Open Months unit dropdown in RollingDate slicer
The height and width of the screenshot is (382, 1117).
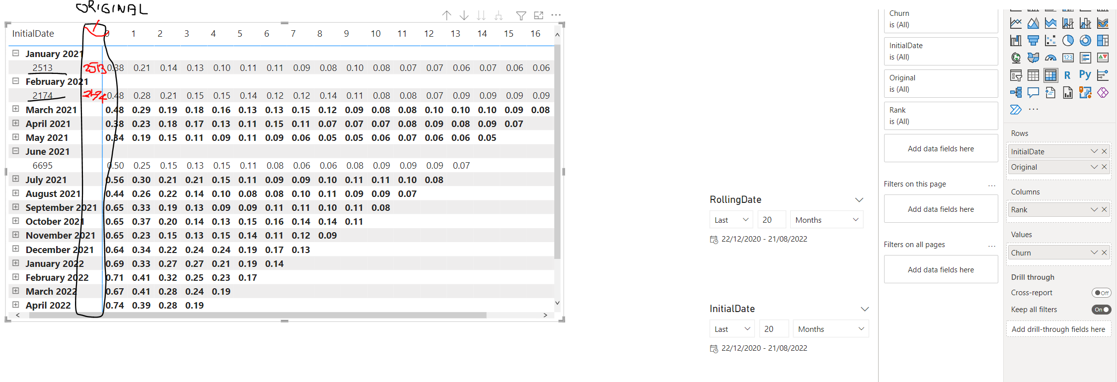point(826,220)
